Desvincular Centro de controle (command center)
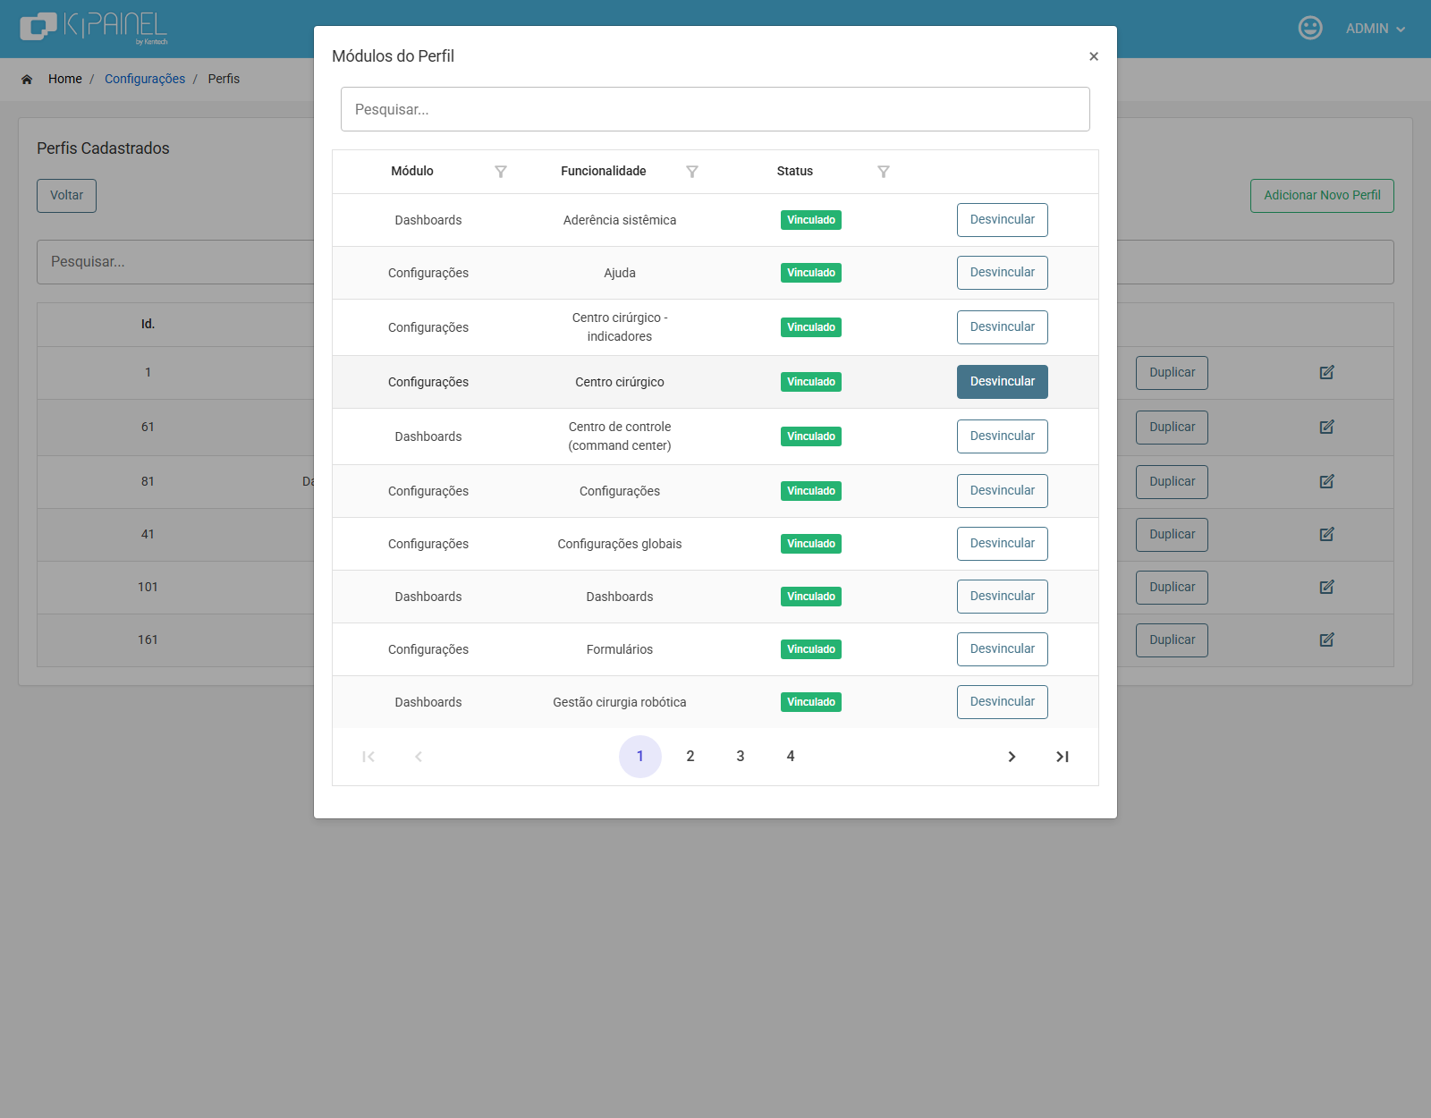Screen dimensions: 1431x1118 tap(1003, 436)
